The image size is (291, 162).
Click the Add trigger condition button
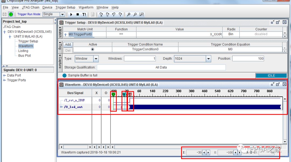coord(68,45)
